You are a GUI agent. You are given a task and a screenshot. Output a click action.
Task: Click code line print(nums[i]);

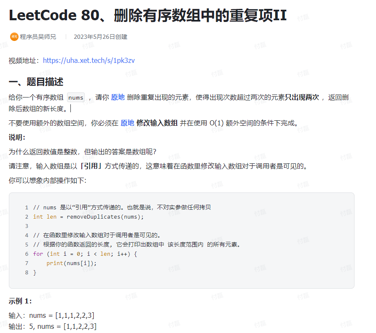[x=72, y=263]
